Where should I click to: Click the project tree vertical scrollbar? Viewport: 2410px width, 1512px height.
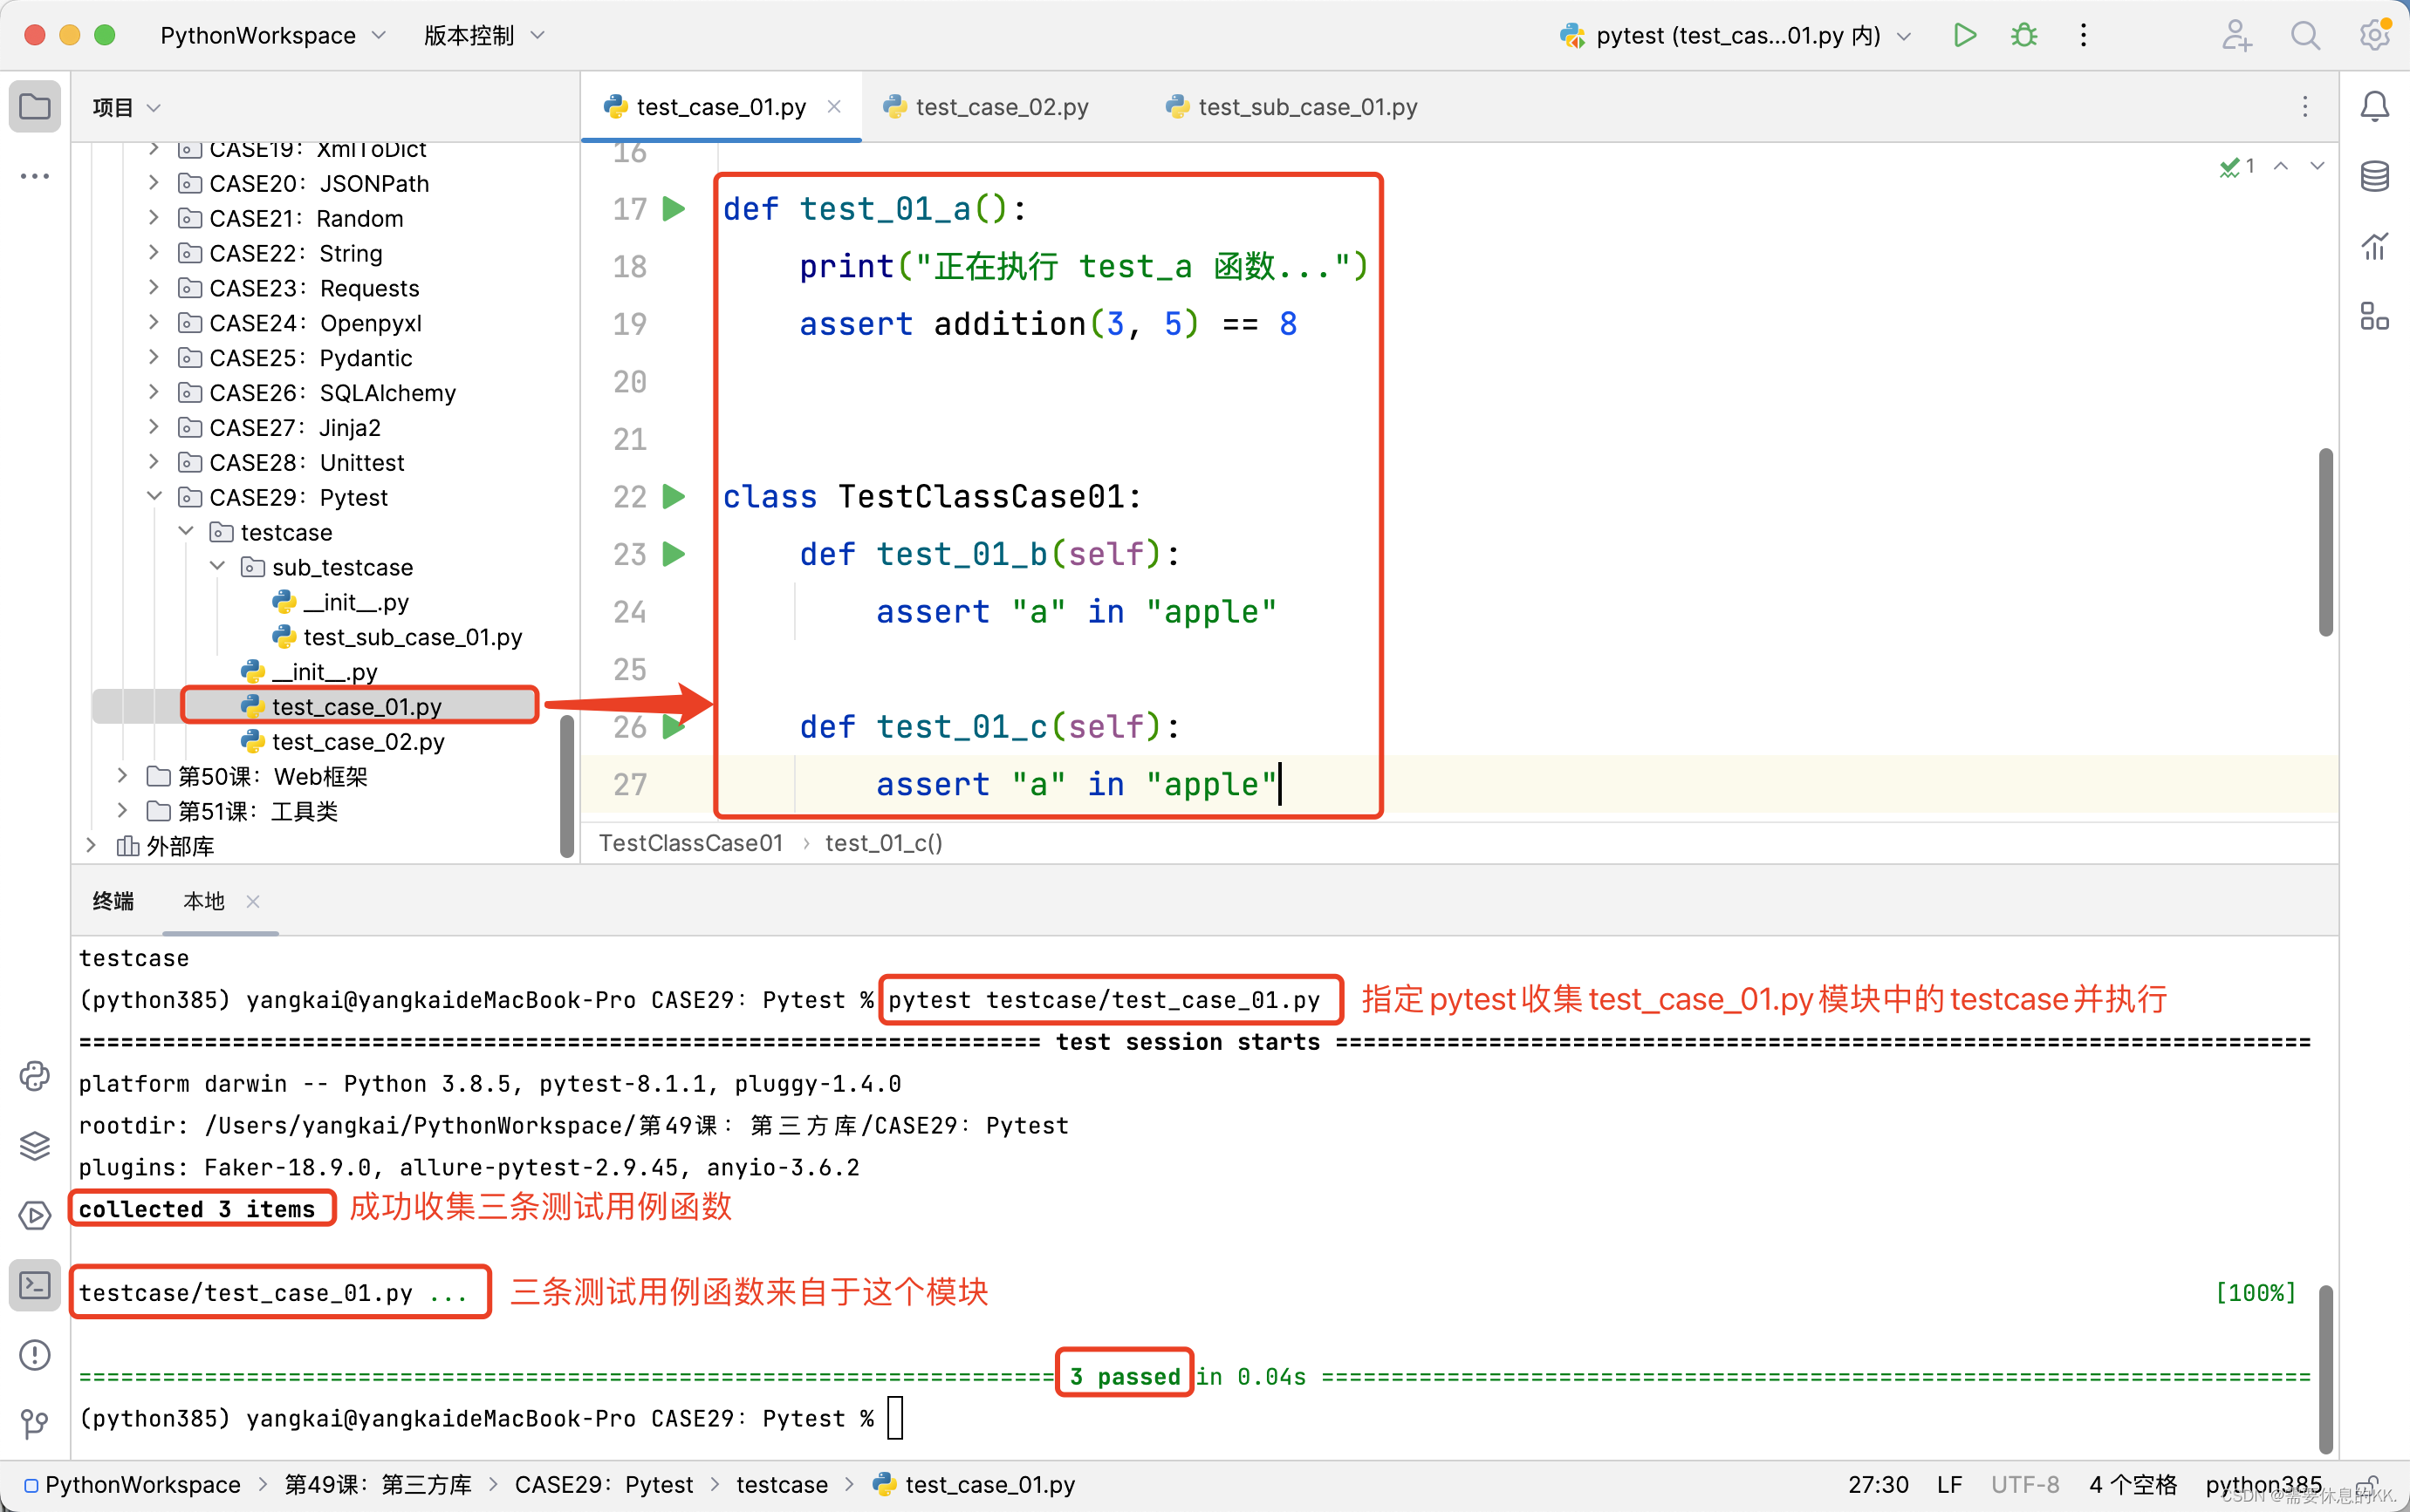[x=567, y=786]
